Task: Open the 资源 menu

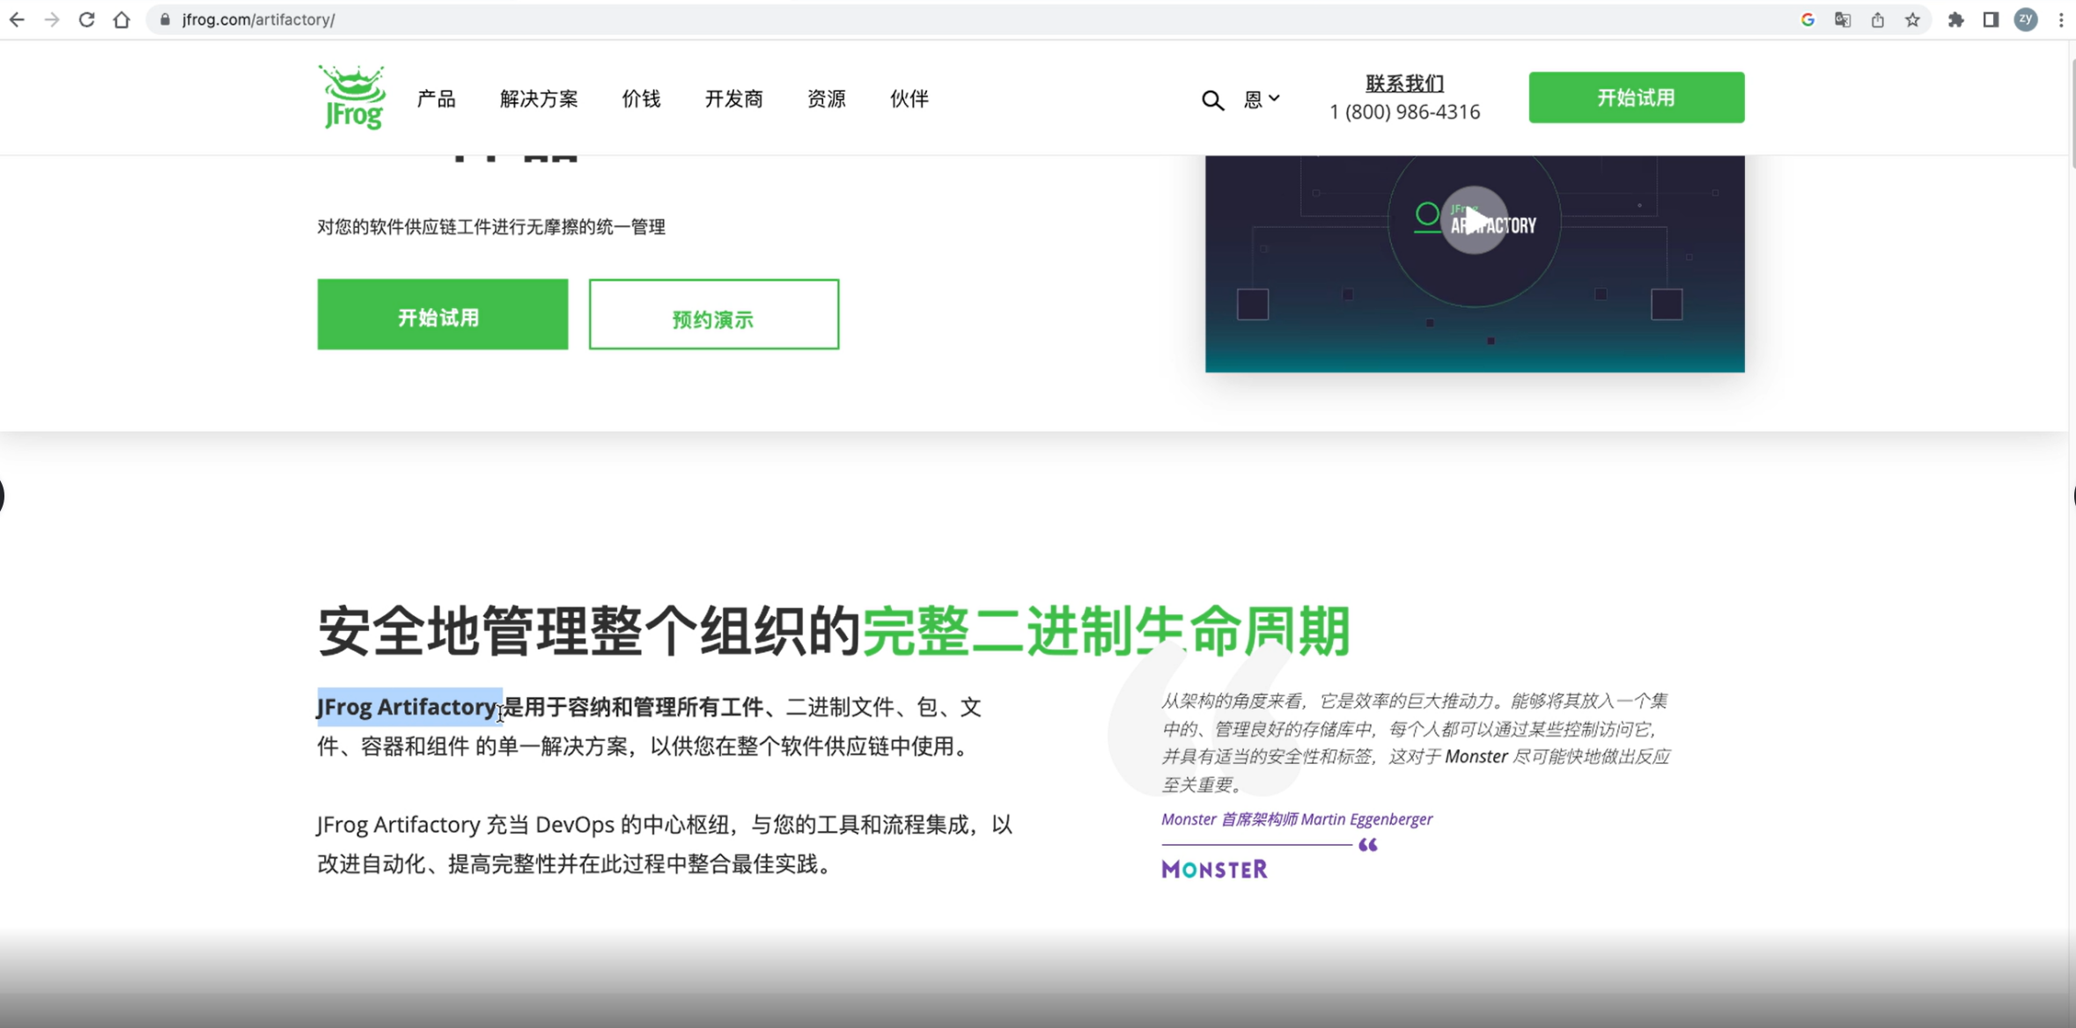Action: (x=827, y=99)
